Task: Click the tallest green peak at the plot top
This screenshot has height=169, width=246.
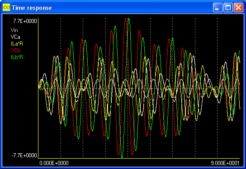Action: coord(129,19)
